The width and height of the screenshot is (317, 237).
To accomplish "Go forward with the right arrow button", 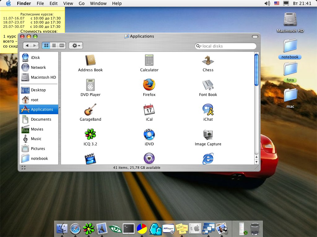I will pos(35,46).
